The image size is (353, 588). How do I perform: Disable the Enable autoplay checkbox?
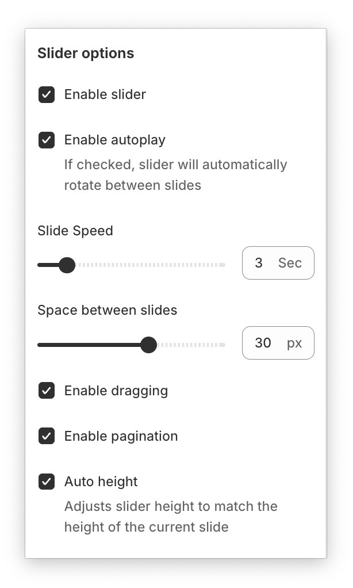tap(47, 140)
